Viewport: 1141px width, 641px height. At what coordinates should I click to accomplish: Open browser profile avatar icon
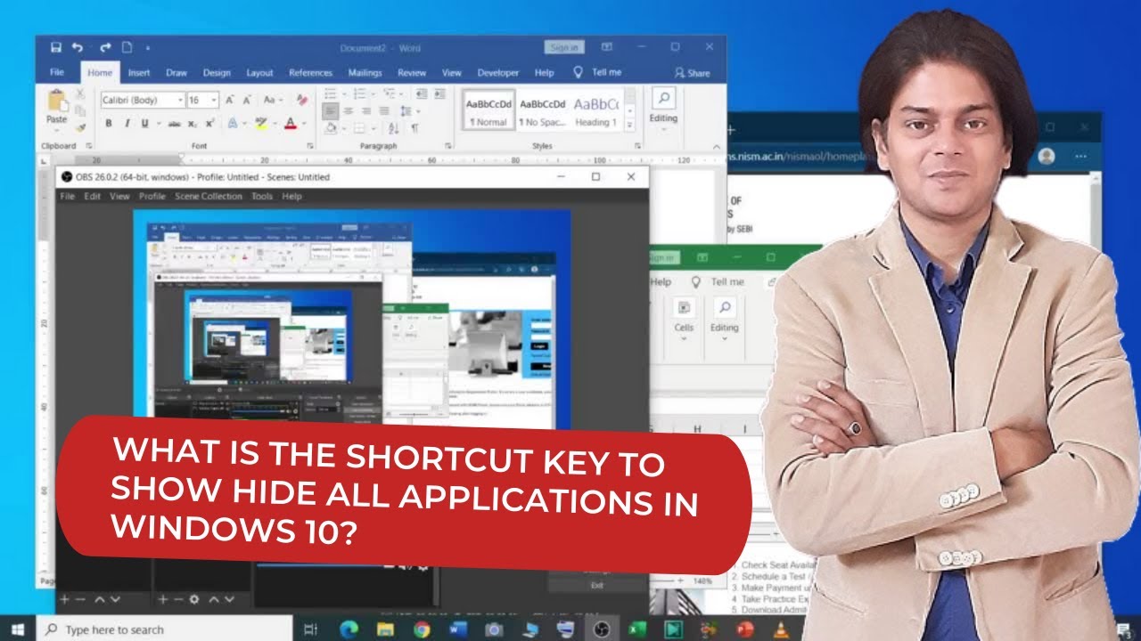pyautogui.click(x=1047, y=157)
